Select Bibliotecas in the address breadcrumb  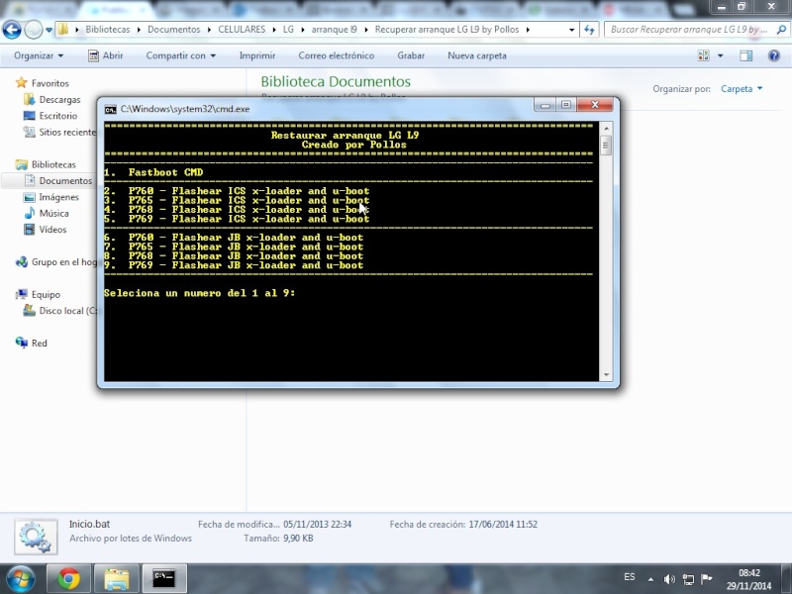point(108,30)
